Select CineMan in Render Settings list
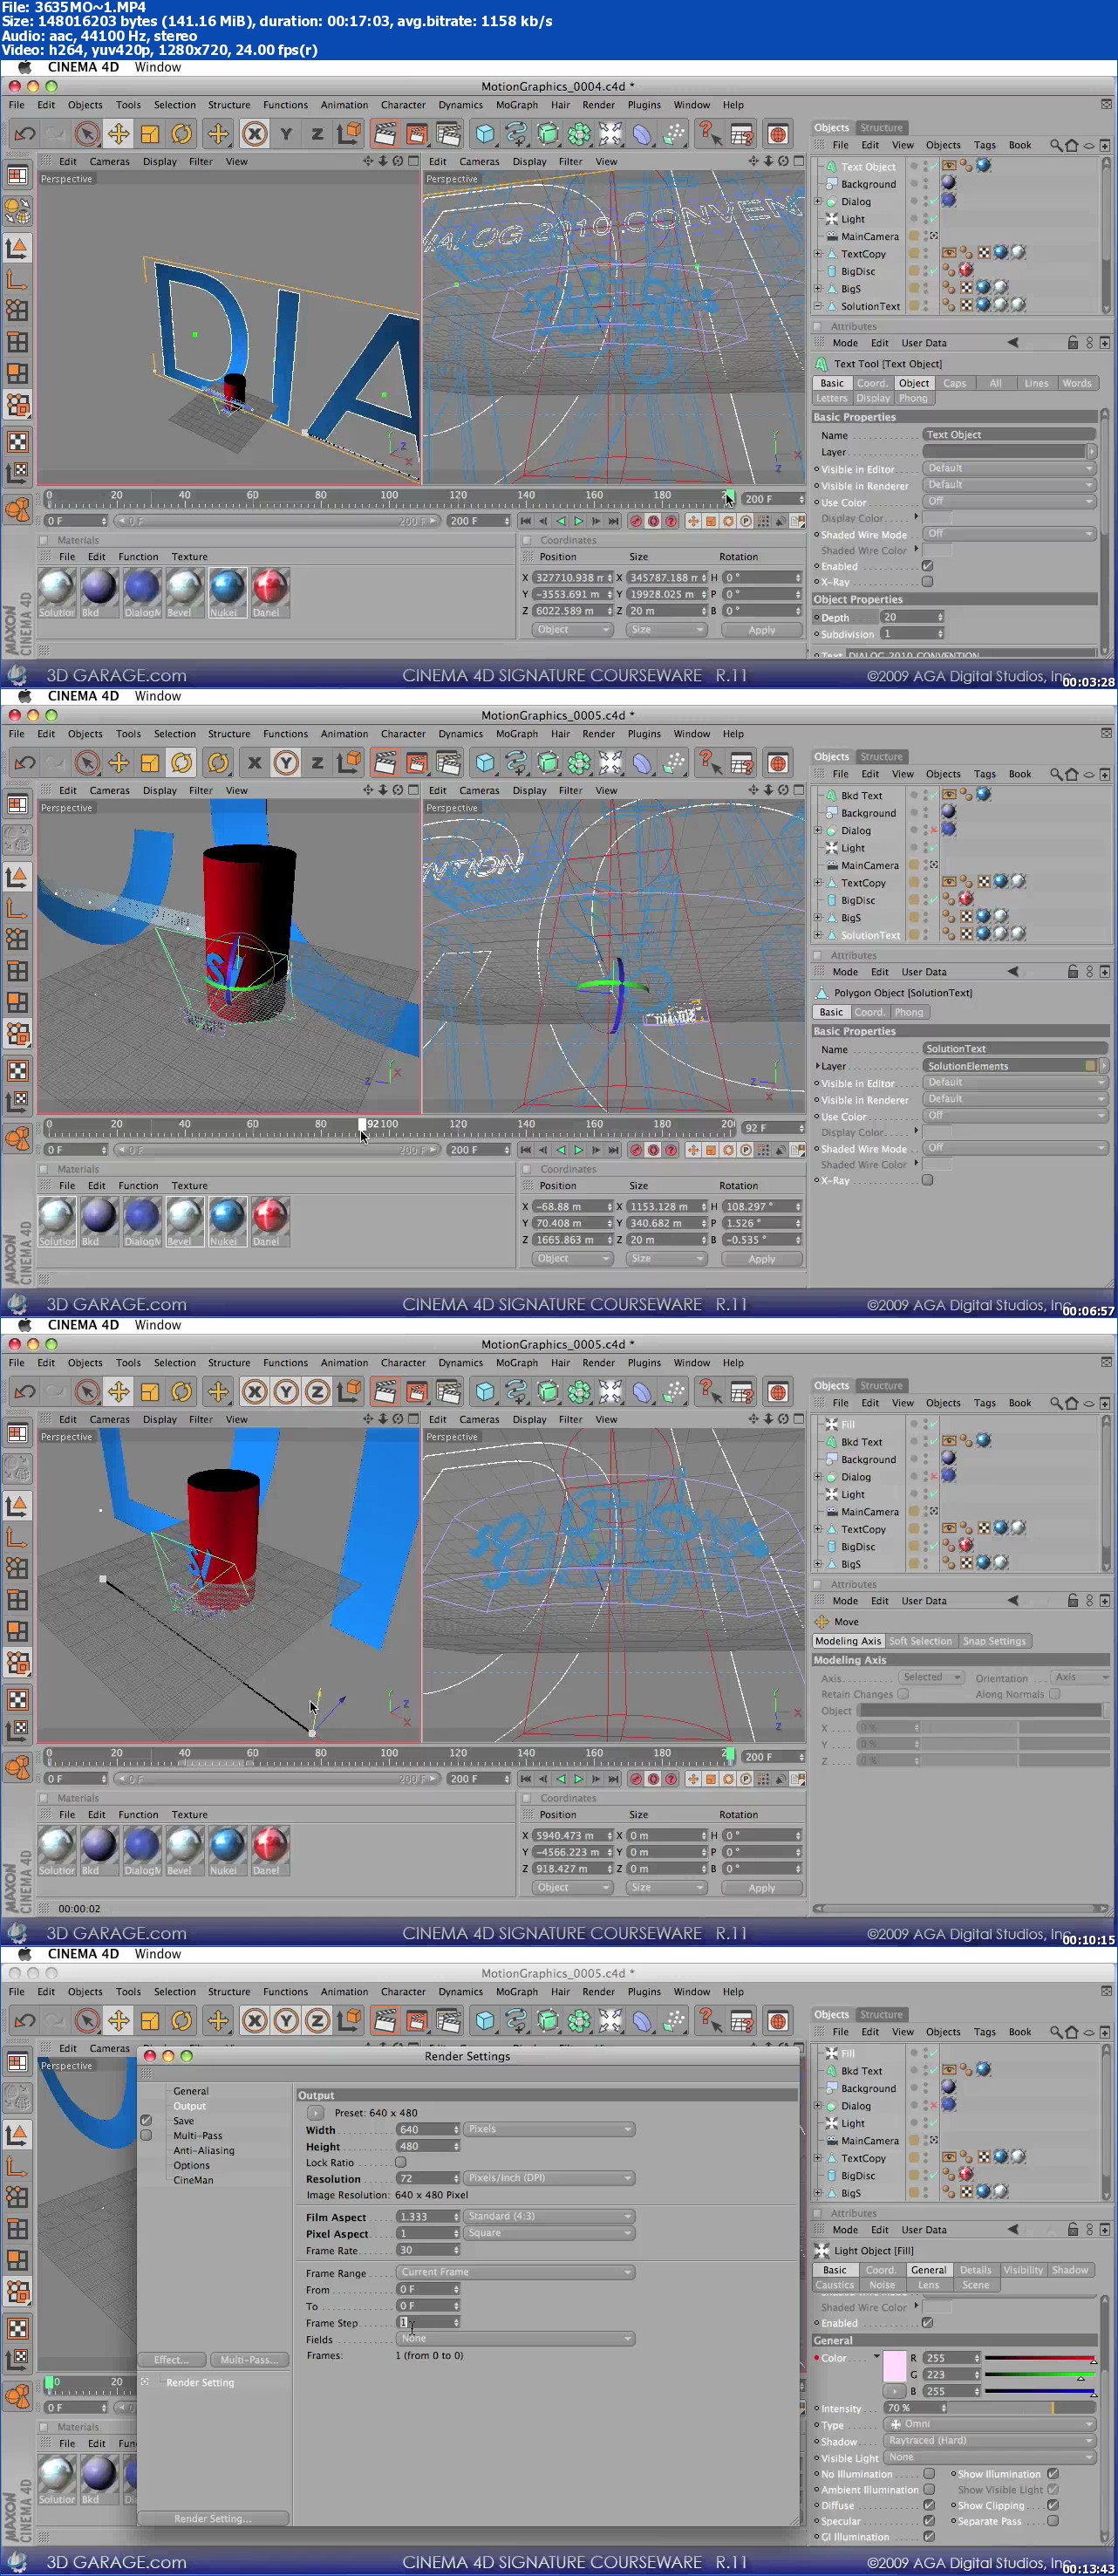Image resolution: width=1118 pixels, height=2576 pixels. 193,2180
